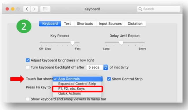Image resolution: width=188 pixels, height=110 pixels.
Task: Click the magnifying glass search icon
Action: [140, 9]
